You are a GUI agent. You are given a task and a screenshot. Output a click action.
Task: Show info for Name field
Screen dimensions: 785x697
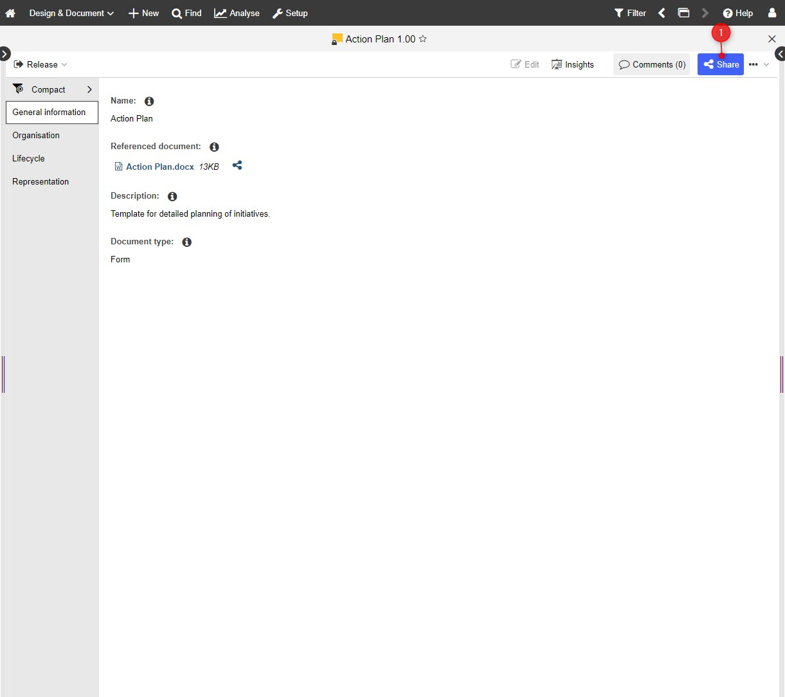tap(149, 102)
